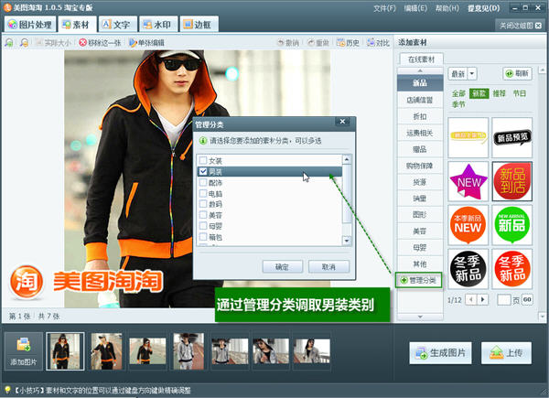Select the green 新品 New Arrival sticker

[x=512, y=225]
